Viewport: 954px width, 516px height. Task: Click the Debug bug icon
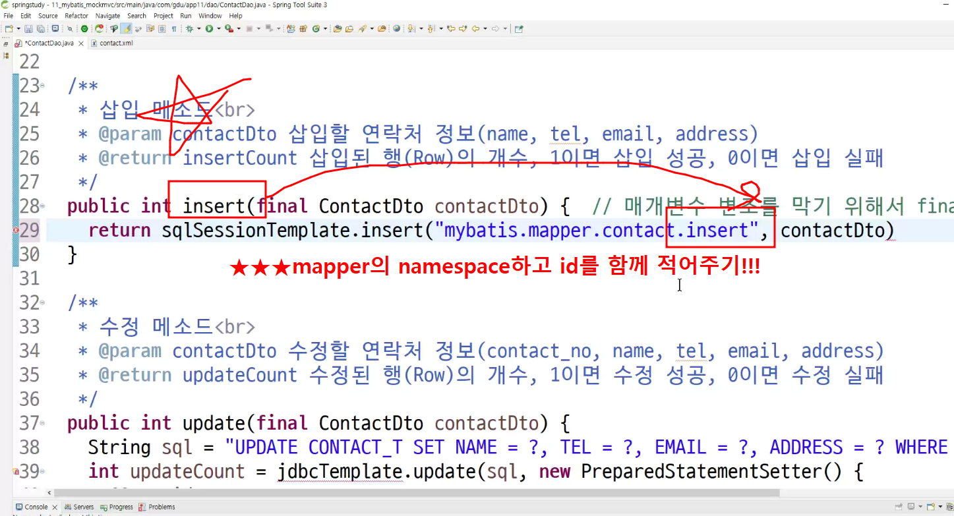(x=189, y=29)
